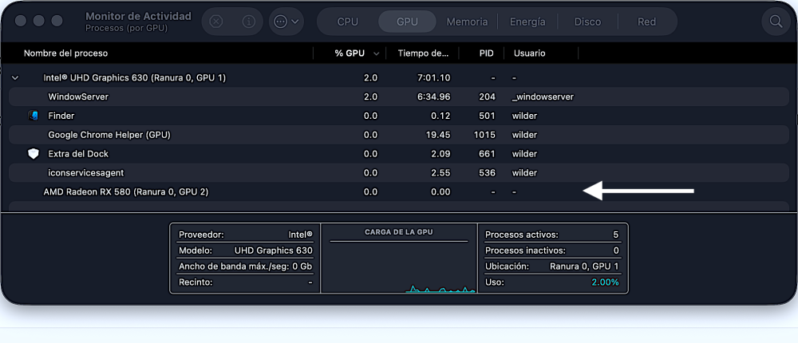
Task: Click the Procesos (por GPU) subtitle
Action: pos(126,29)
